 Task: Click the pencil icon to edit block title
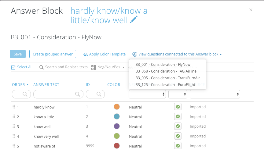click(134, 20)
